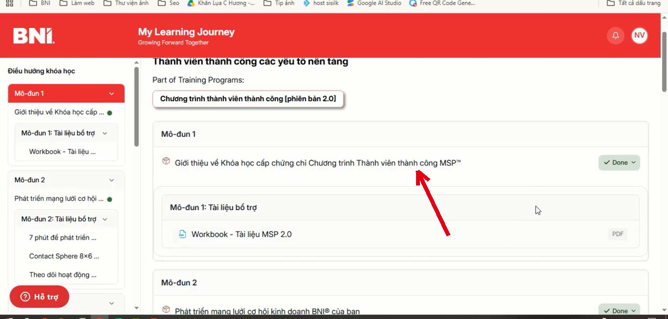Open Workbook - Tài liệu MSP 2.0 file

coord(241,234)
